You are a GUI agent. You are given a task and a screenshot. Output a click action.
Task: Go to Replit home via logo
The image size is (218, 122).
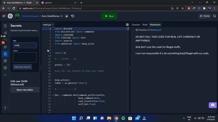tap(10, 16)
